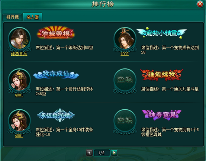Open the 4001 link under 我亦成仙 avatar
This screenshot has height=161, width=206.
[19, 95]
